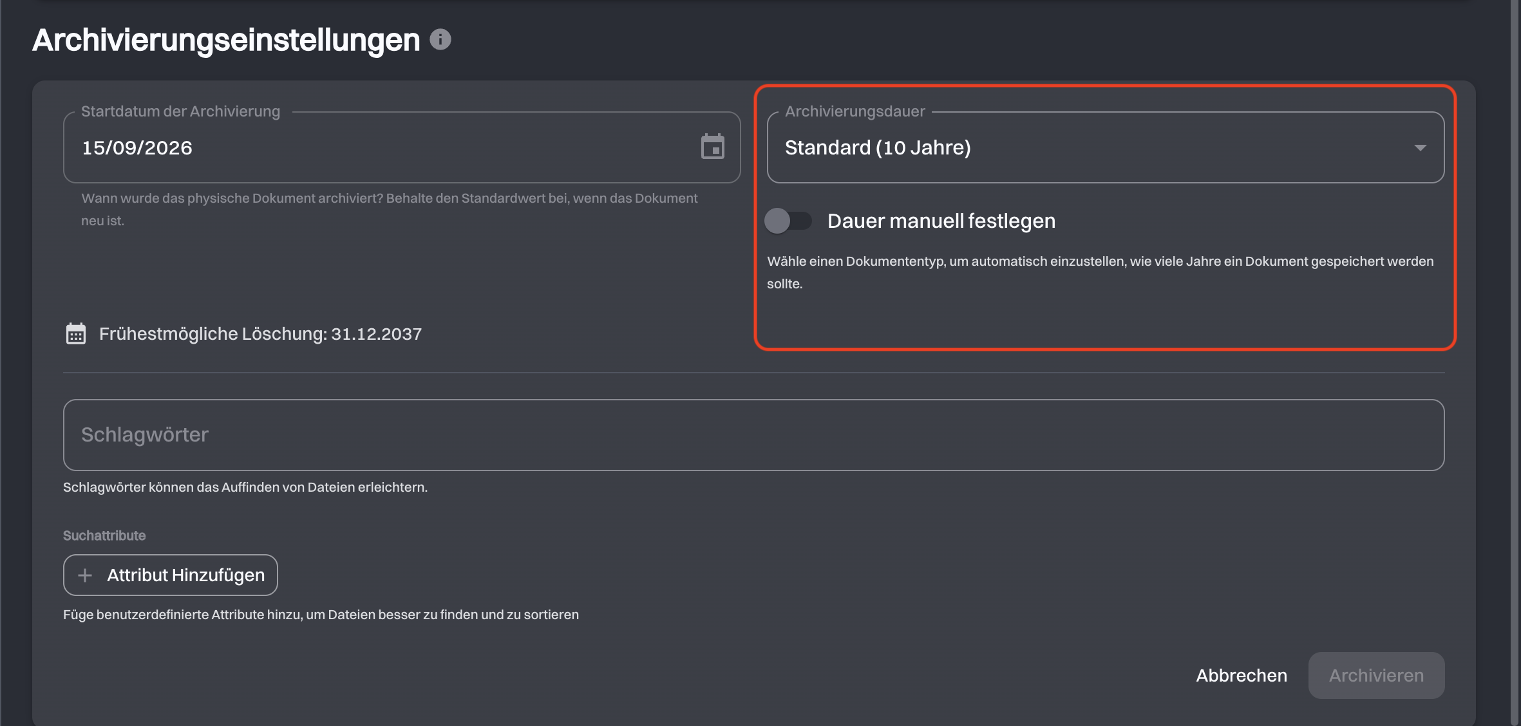Click the plus icon in Attribut Hinzufügen
The image size is (1521, 726).
[85, 575]
